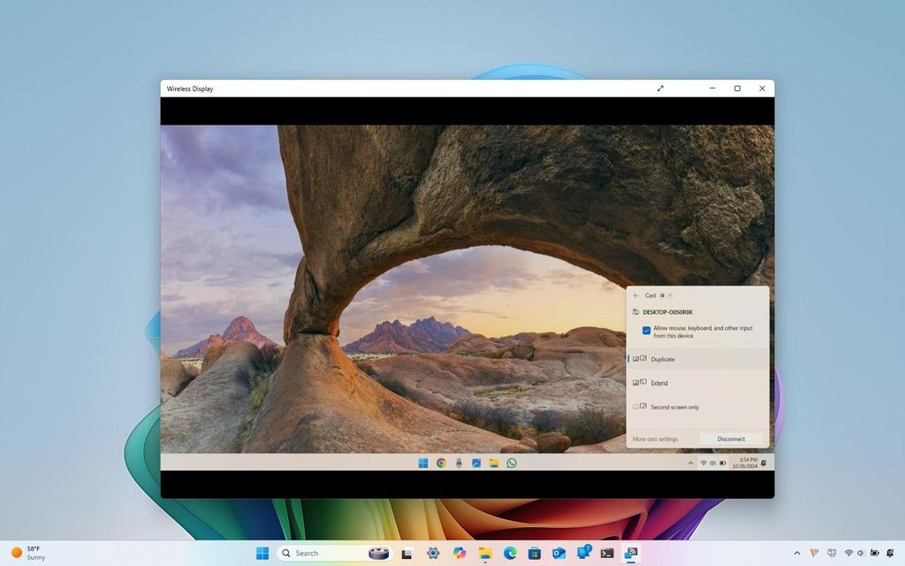This screenshot has width=905, height=566.
Task: Open More cast settings
Action: click(656, 439)
